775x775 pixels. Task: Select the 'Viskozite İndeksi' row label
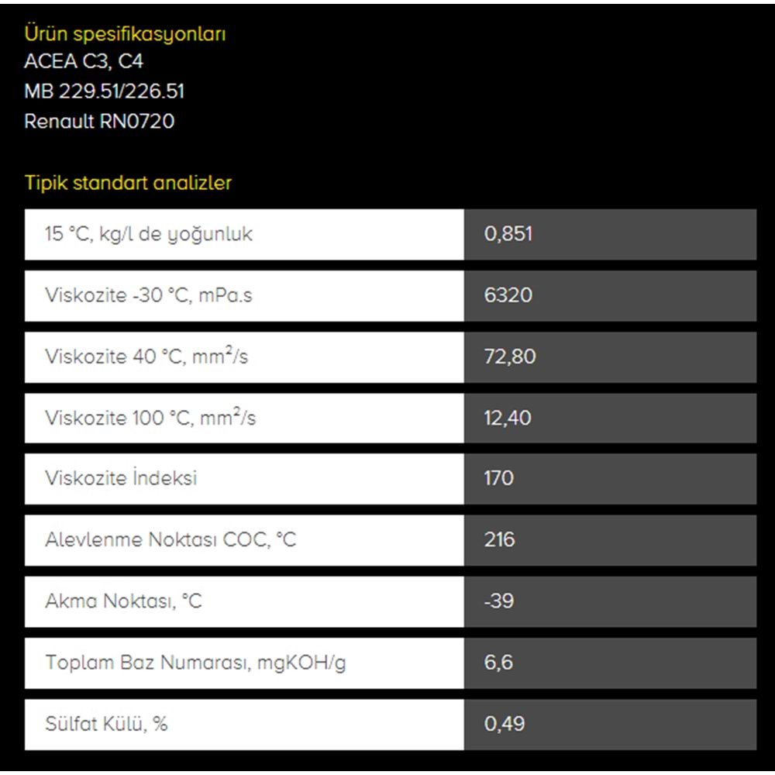click(x=121, y=478)
